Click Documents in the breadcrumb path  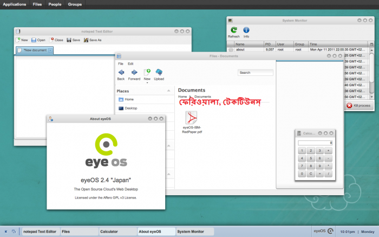coord(202,97)
